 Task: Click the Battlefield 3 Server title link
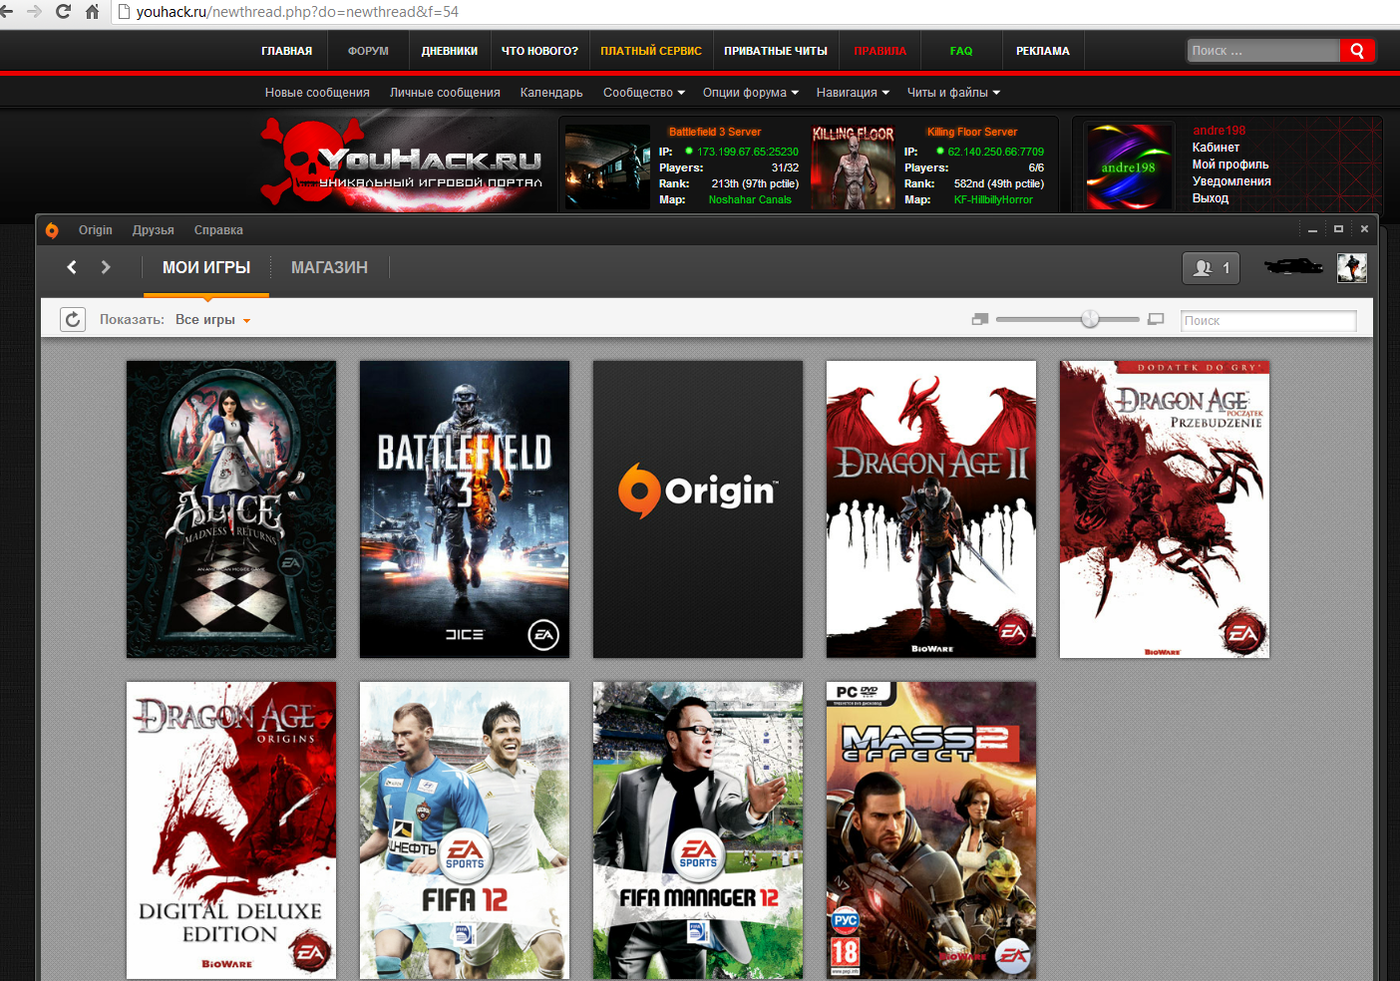pos(715,132)
